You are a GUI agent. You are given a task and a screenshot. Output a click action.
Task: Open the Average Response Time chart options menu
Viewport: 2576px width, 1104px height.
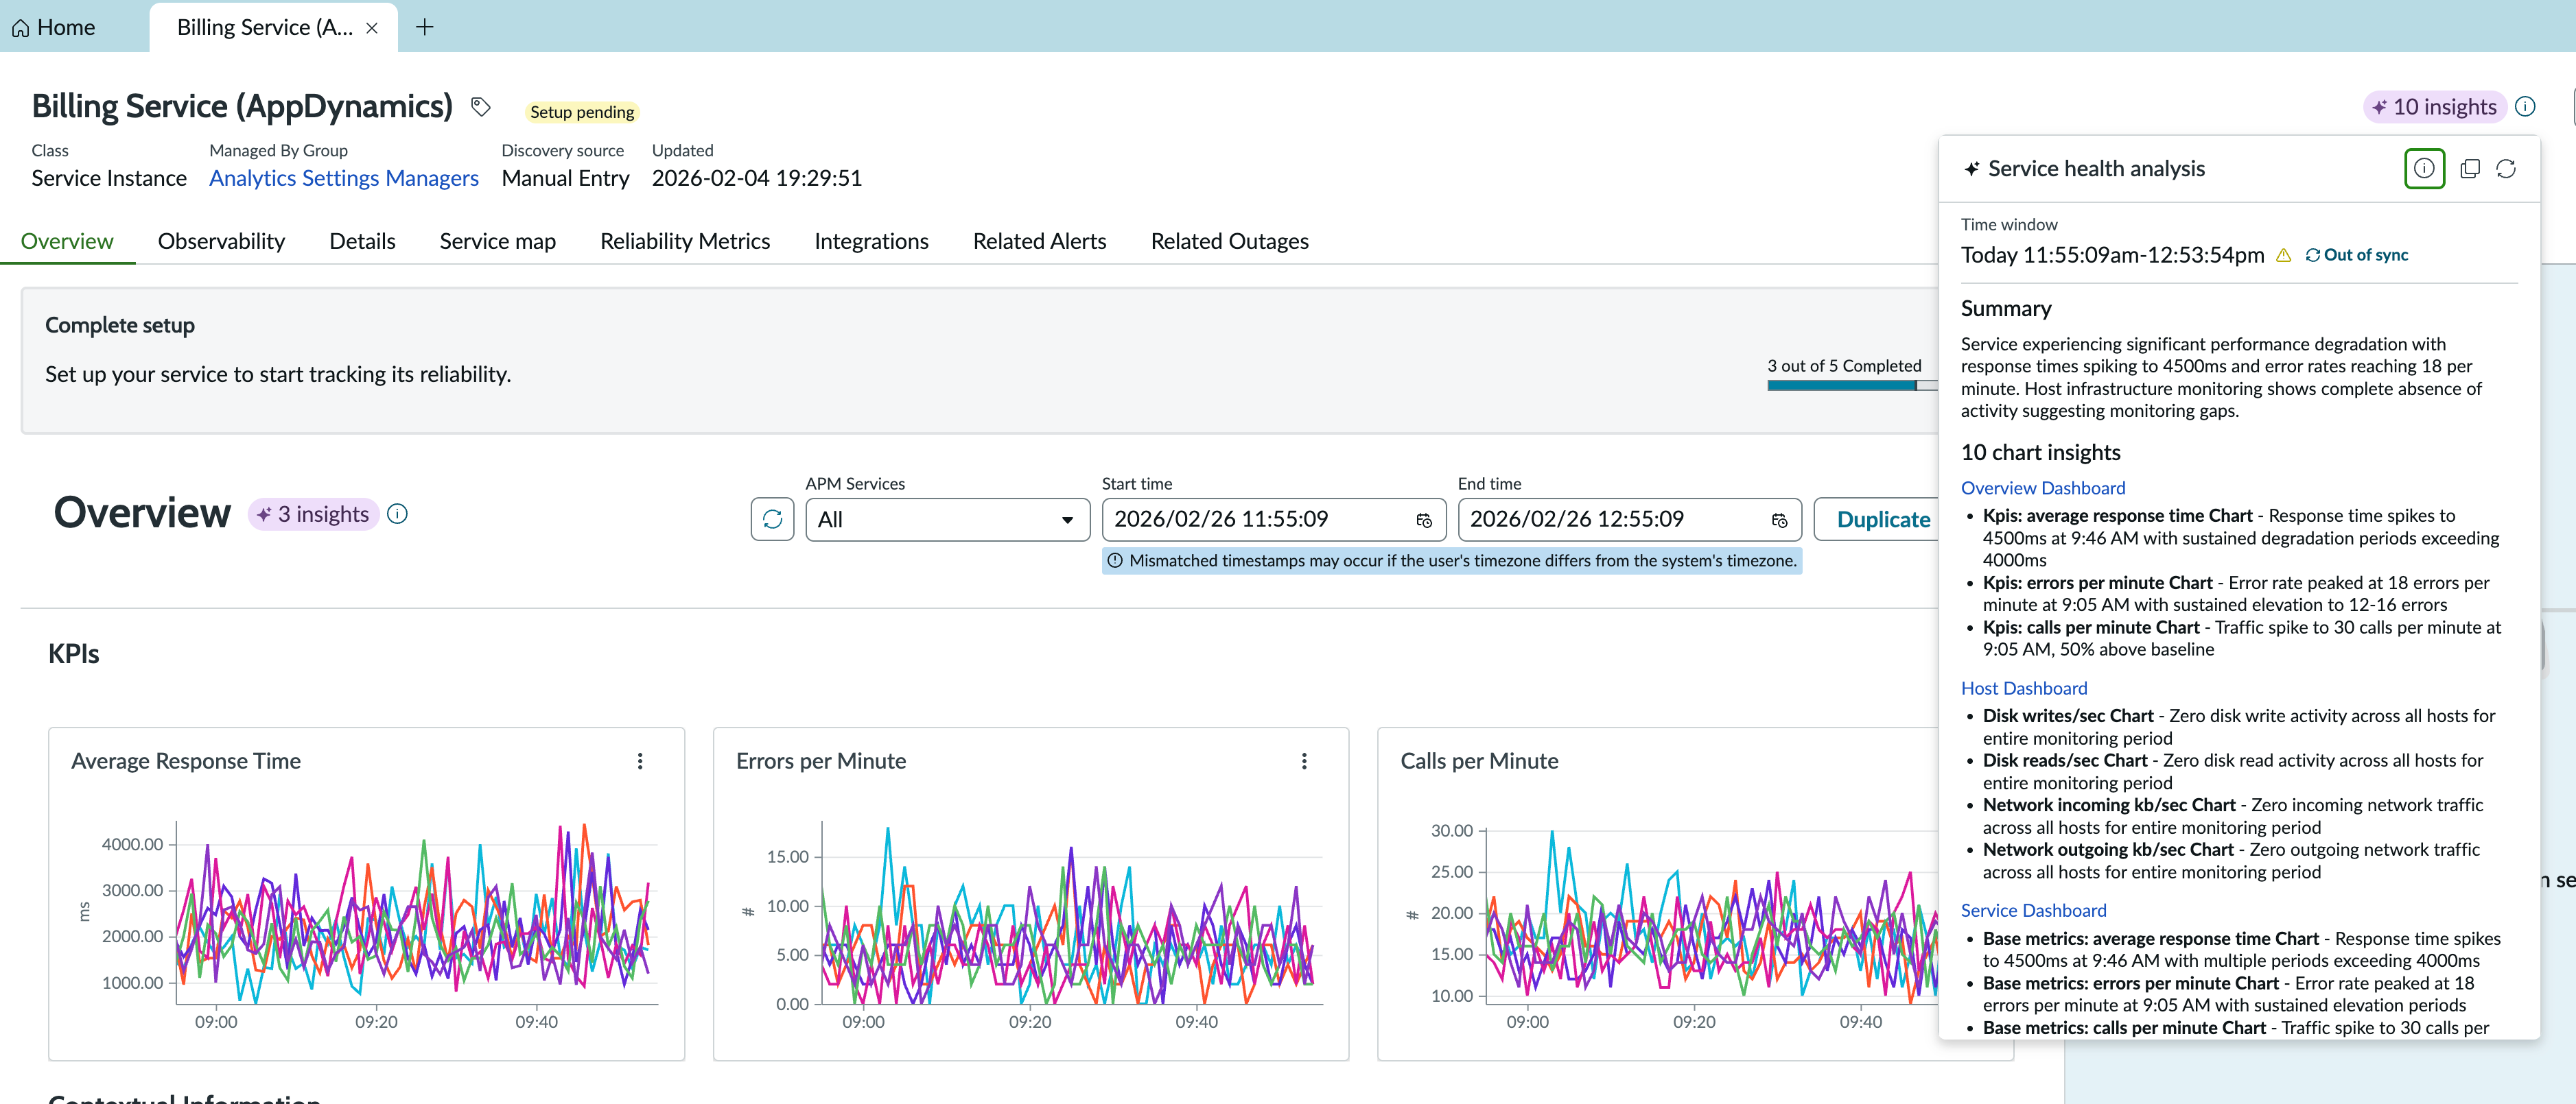[640, 761]
